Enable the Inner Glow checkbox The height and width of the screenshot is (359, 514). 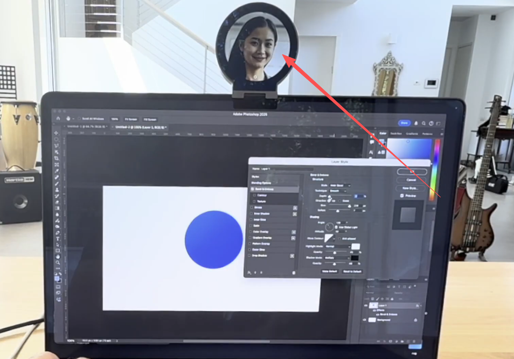(x=252, y=220)
